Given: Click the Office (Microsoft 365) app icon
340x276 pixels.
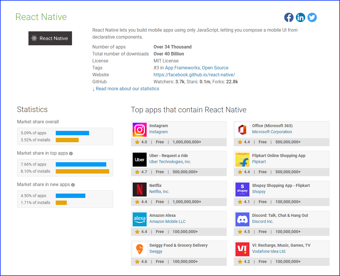Looking at the screenshot, I should pos(242,130).
